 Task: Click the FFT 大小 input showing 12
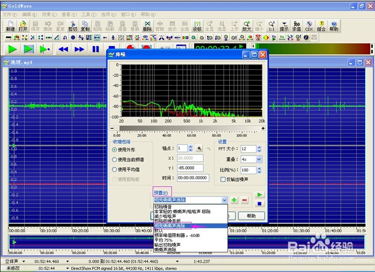249,149
